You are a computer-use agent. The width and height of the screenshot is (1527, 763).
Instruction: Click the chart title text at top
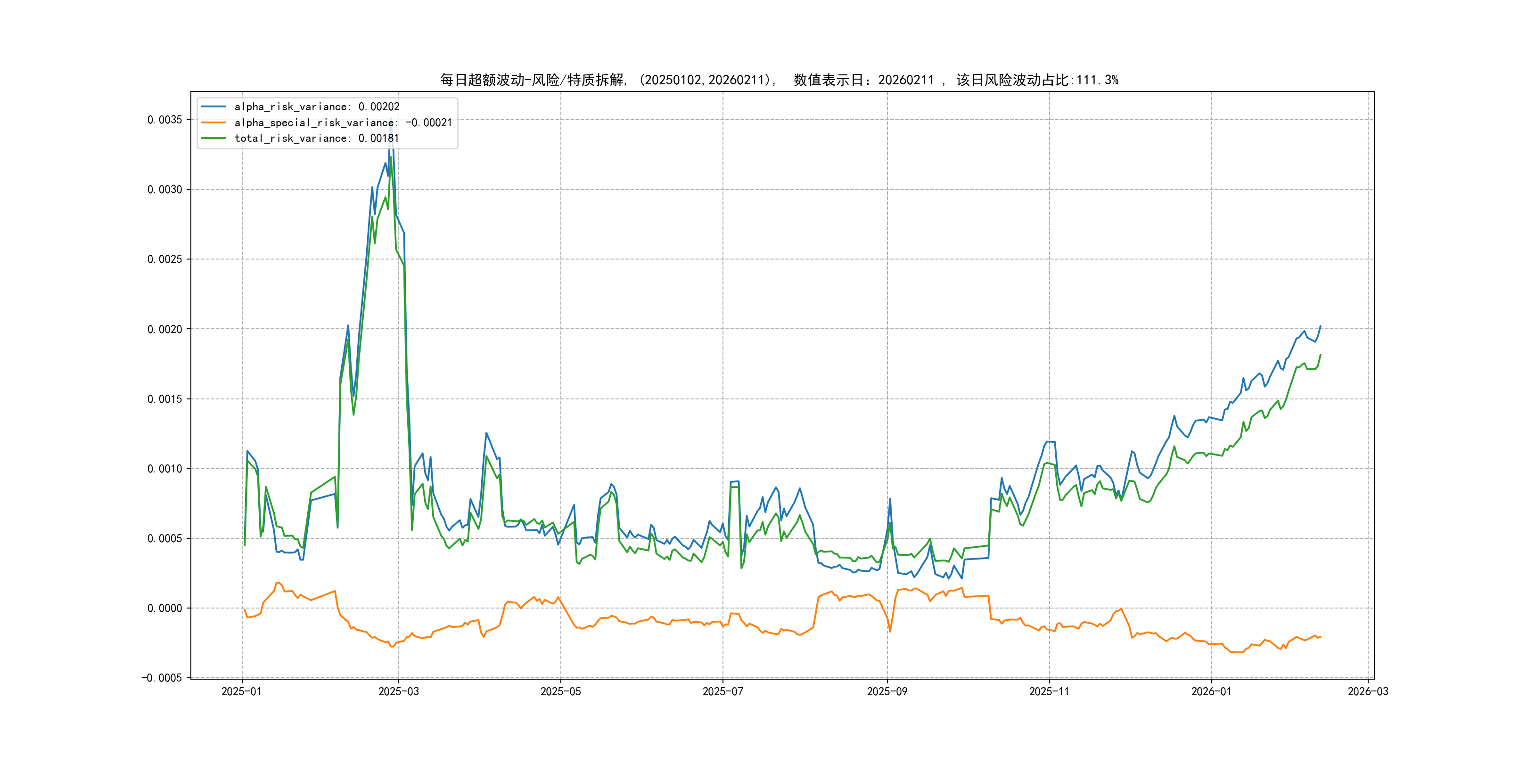pos(779,80)
